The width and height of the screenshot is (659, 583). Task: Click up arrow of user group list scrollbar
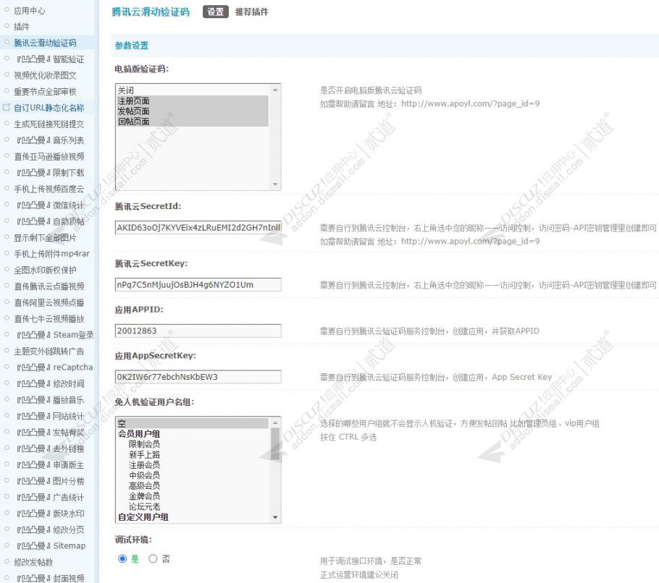(275, 422)
